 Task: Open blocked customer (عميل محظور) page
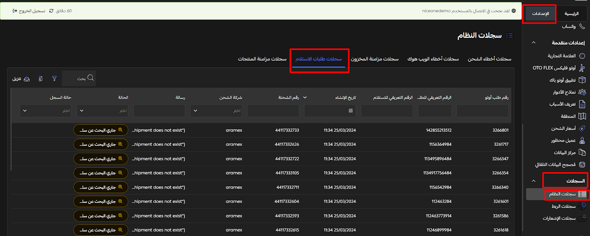click(568, 141)
